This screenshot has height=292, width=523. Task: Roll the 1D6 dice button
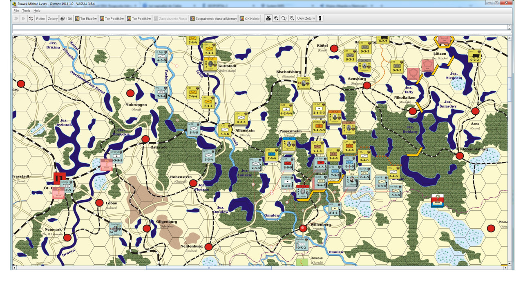66,19
